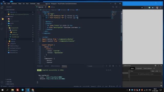Open DevTools settings gear
164x92 pixels.
[156, 65]
